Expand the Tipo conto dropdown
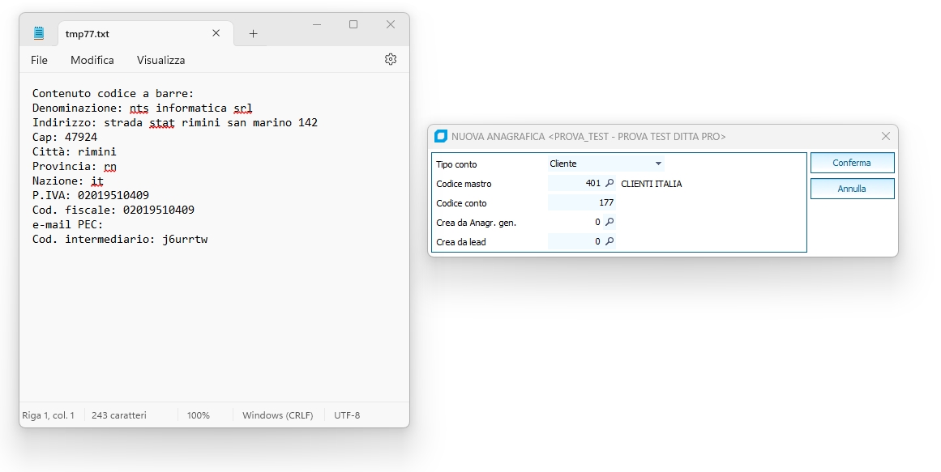Screen dimensions: 941x472 pyautogui.click(x=658, y=164)
